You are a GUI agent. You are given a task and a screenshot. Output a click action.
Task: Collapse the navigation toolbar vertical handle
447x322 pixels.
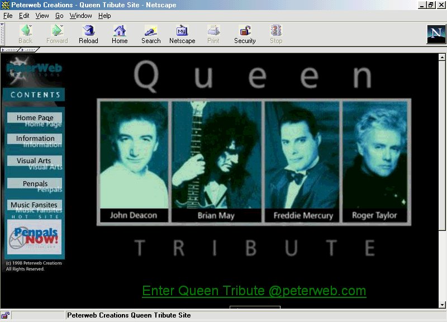[x=2, y=34]
